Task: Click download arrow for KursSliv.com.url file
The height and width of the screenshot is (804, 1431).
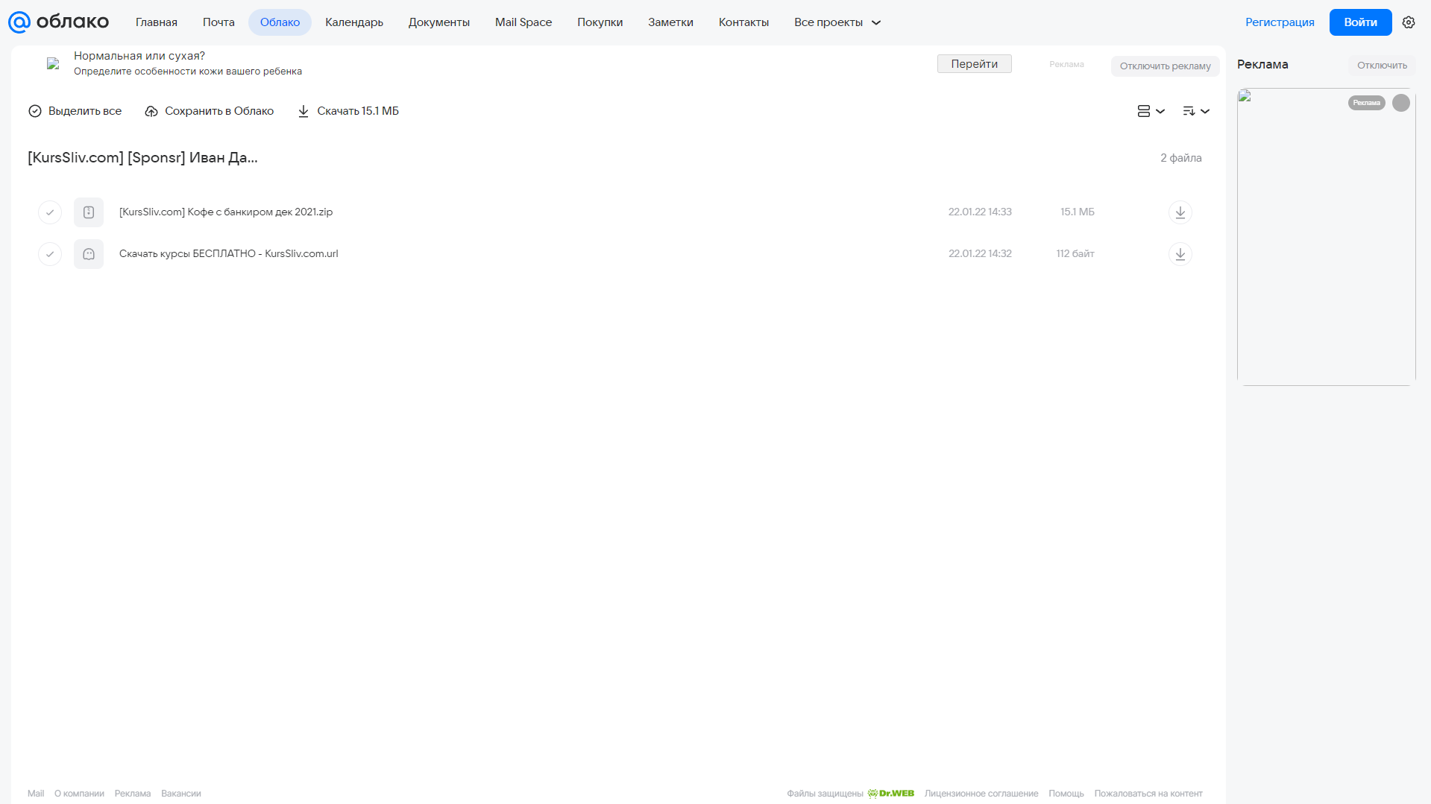Action: tap(1180, 254)
